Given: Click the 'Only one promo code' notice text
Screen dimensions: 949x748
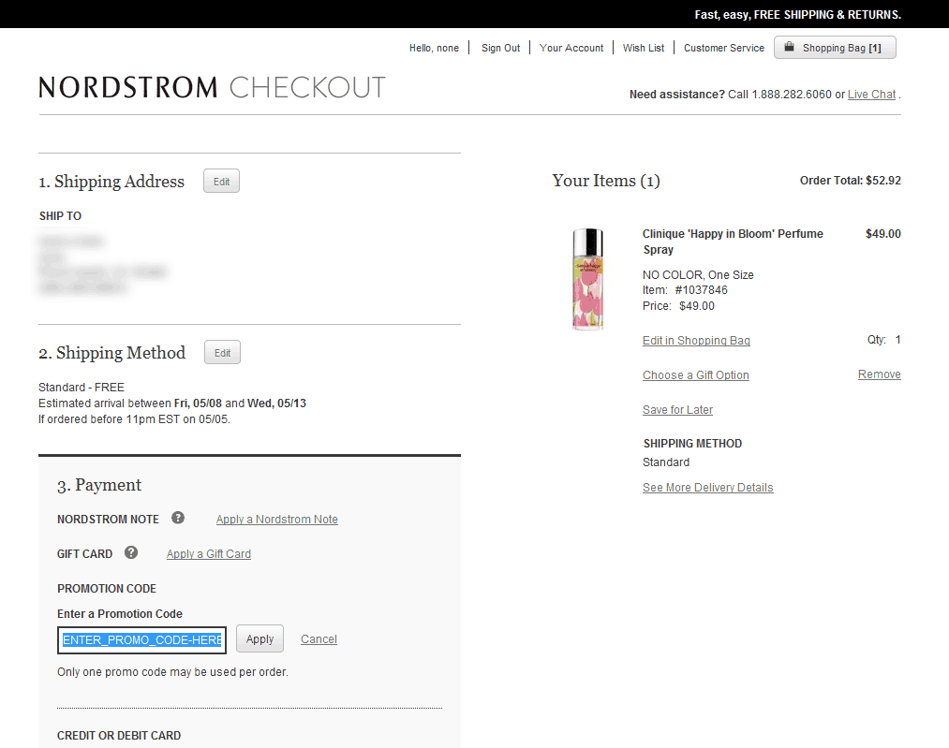Looking at the screenshot, I should (172, 672).
